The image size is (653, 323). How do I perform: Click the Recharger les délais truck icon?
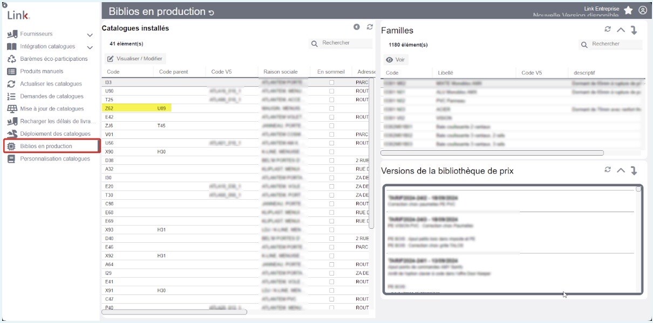[11, 121]
